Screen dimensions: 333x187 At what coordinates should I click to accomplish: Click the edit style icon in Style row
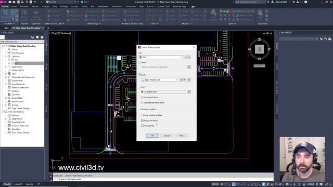182,79
